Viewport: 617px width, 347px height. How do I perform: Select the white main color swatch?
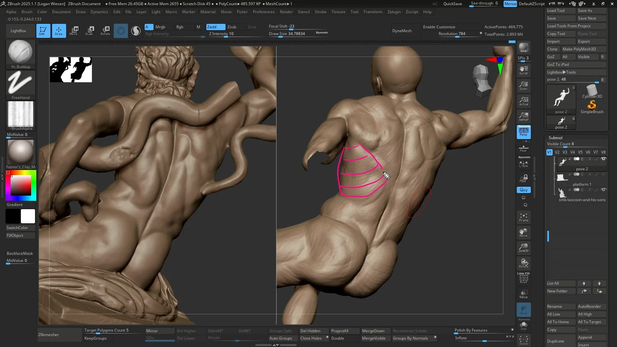coord(28,216)
